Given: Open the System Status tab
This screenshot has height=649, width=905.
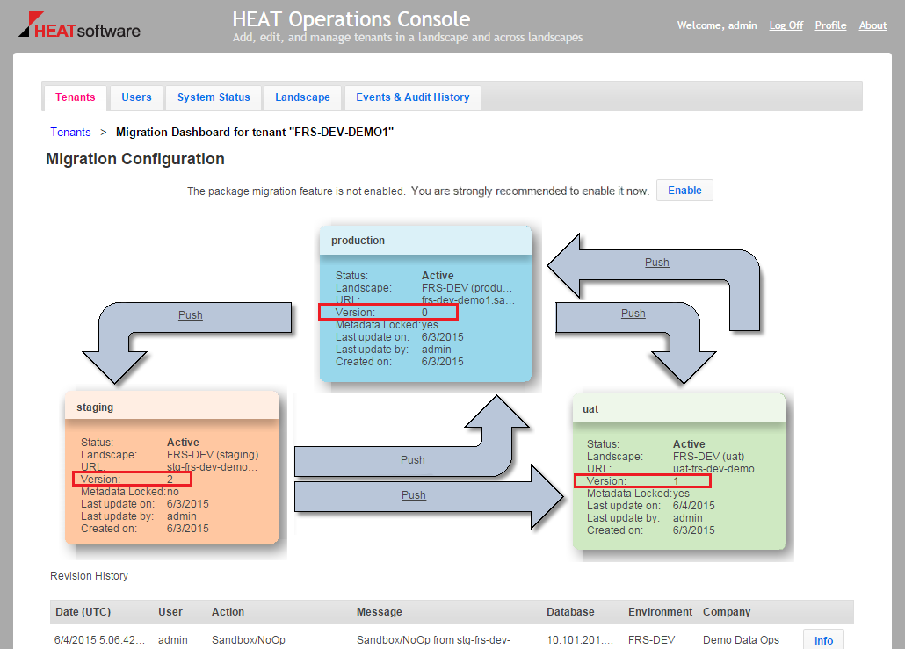Looking at the screenshot, I should tap(214, 97).
